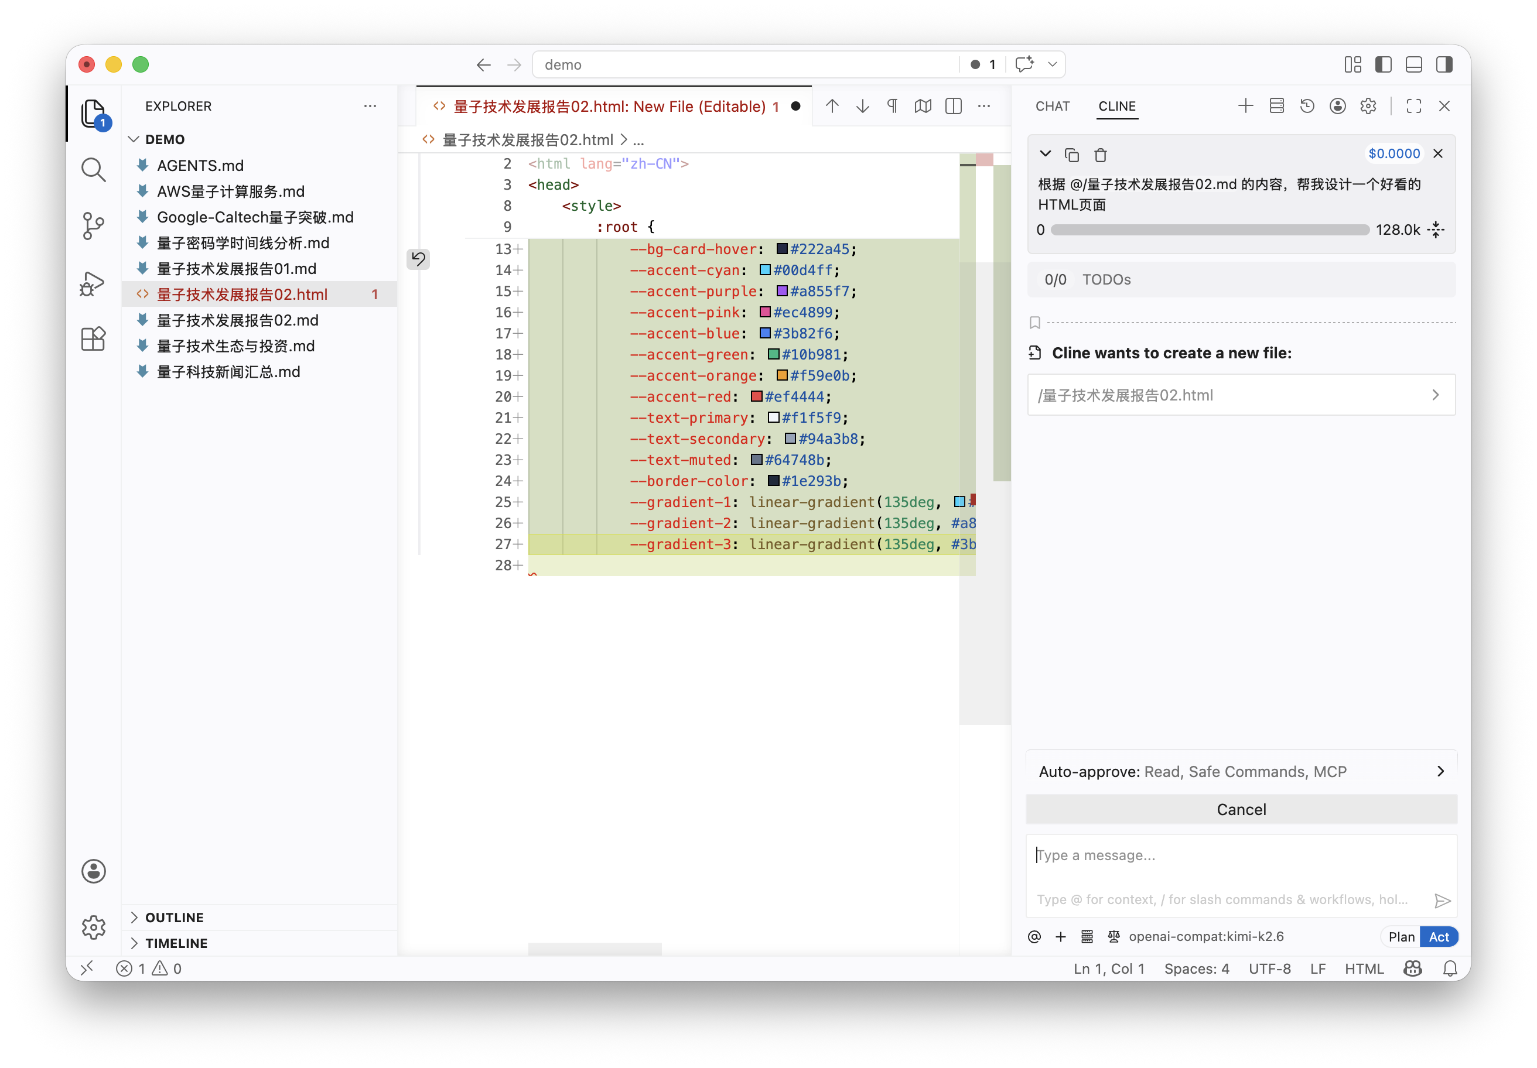
Task: Go to next change arrow in editor toolbar
Action: [x=863, y=106]
